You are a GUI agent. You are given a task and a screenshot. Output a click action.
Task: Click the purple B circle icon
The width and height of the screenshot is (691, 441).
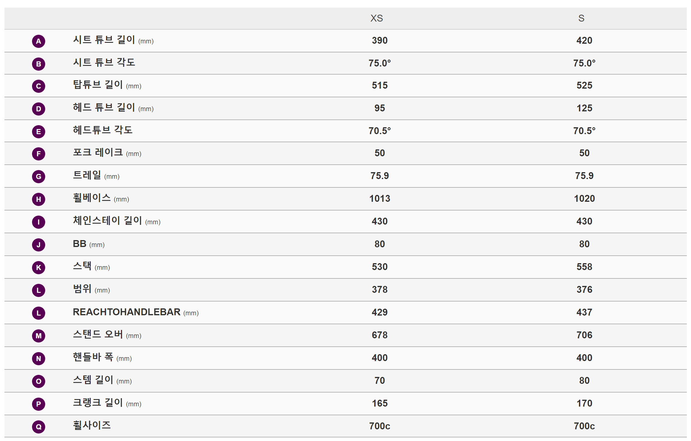click(x=39, y=64)
